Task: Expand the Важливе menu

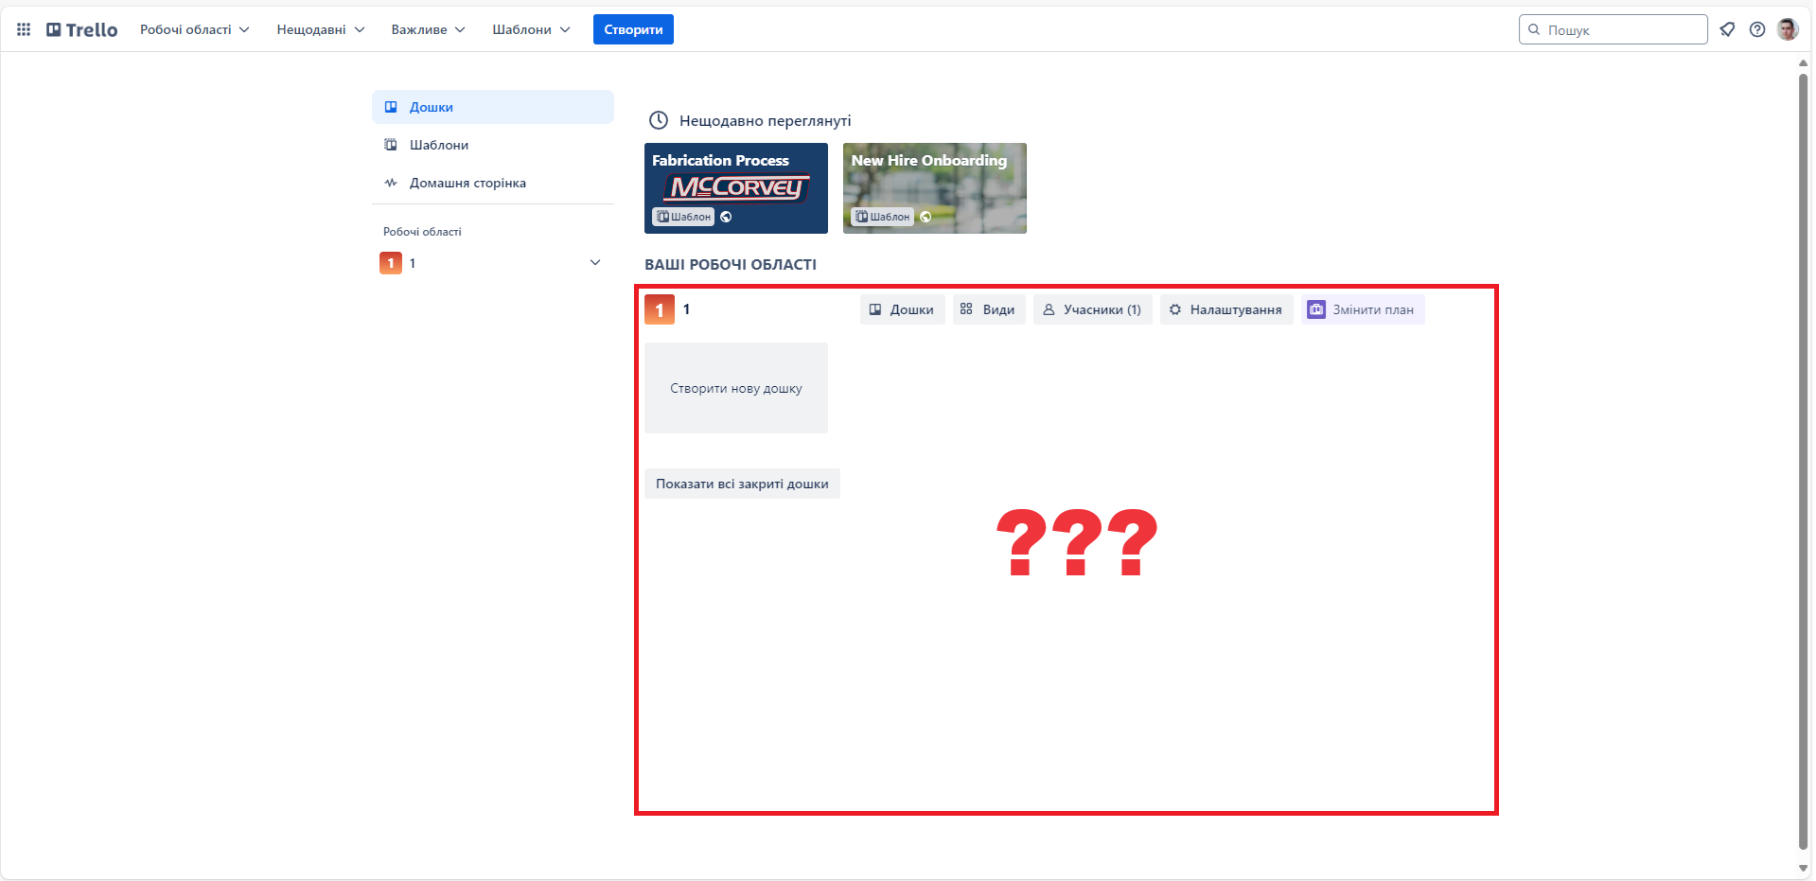Action: (429, 29)
